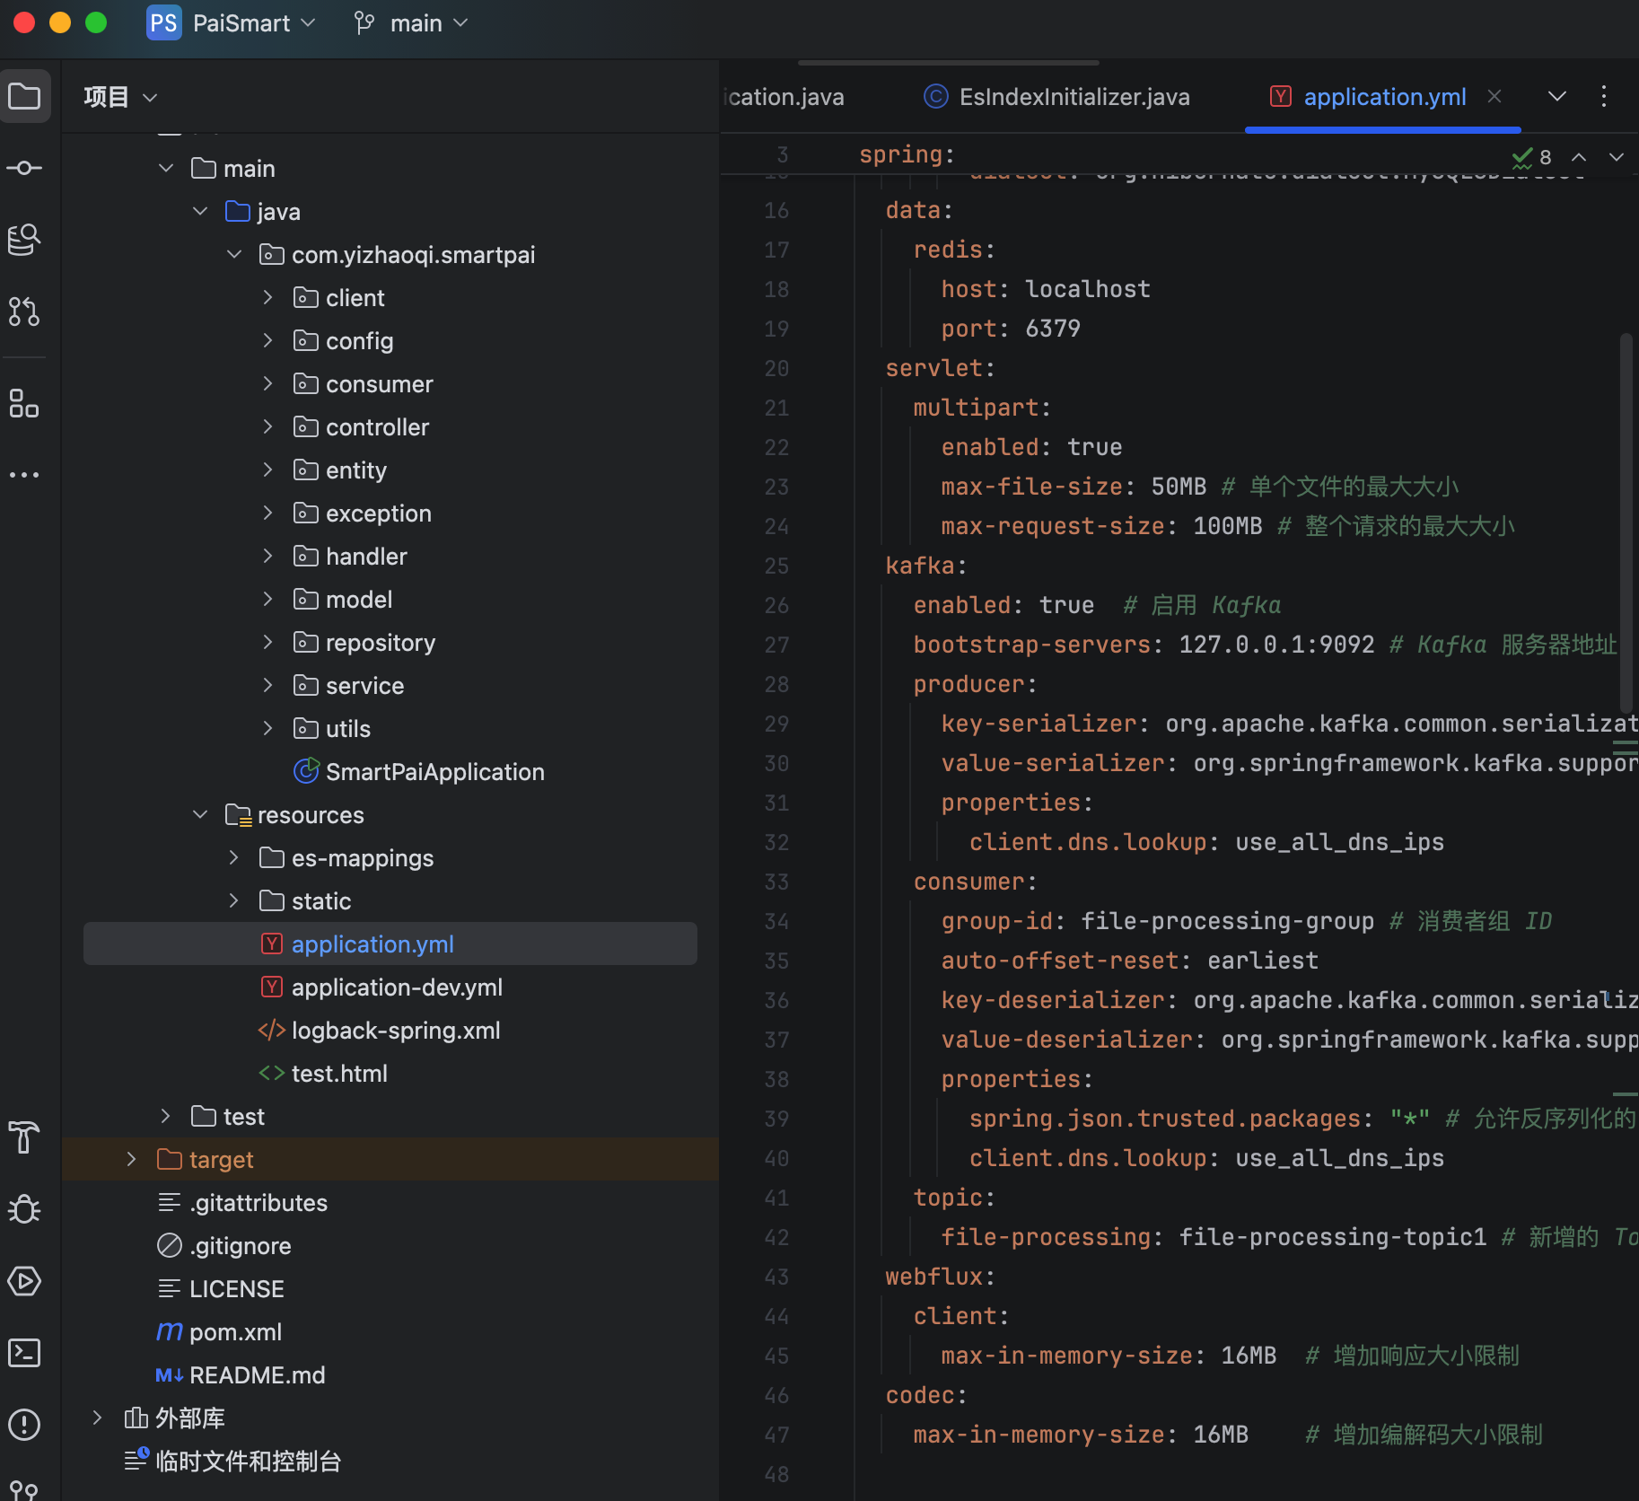Click the Structure tool window icon
1639x1501 pixels.
24,403
